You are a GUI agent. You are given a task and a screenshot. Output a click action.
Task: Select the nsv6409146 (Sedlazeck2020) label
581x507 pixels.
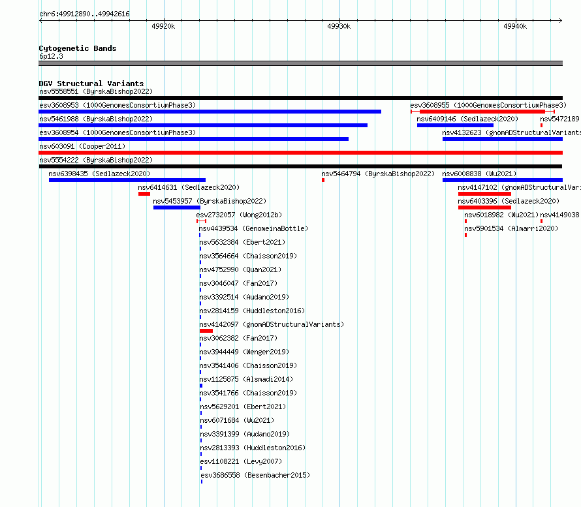click(467, 119)
